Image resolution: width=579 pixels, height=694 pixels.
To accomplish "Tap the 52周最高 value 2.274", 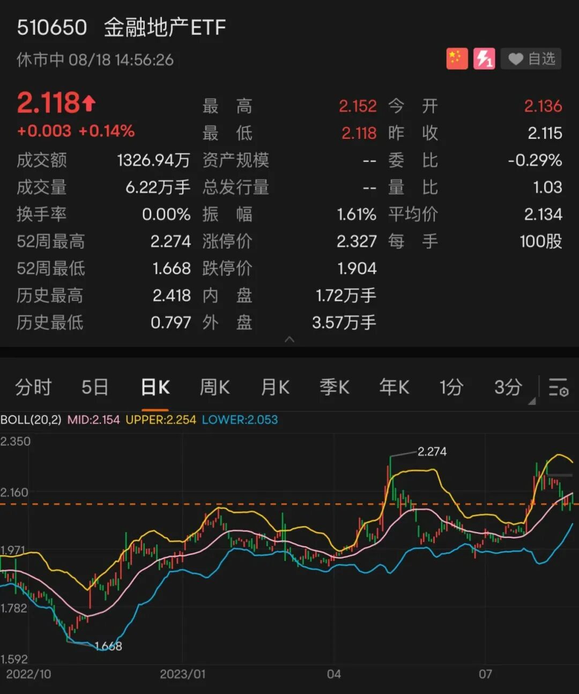I will 170,241.
